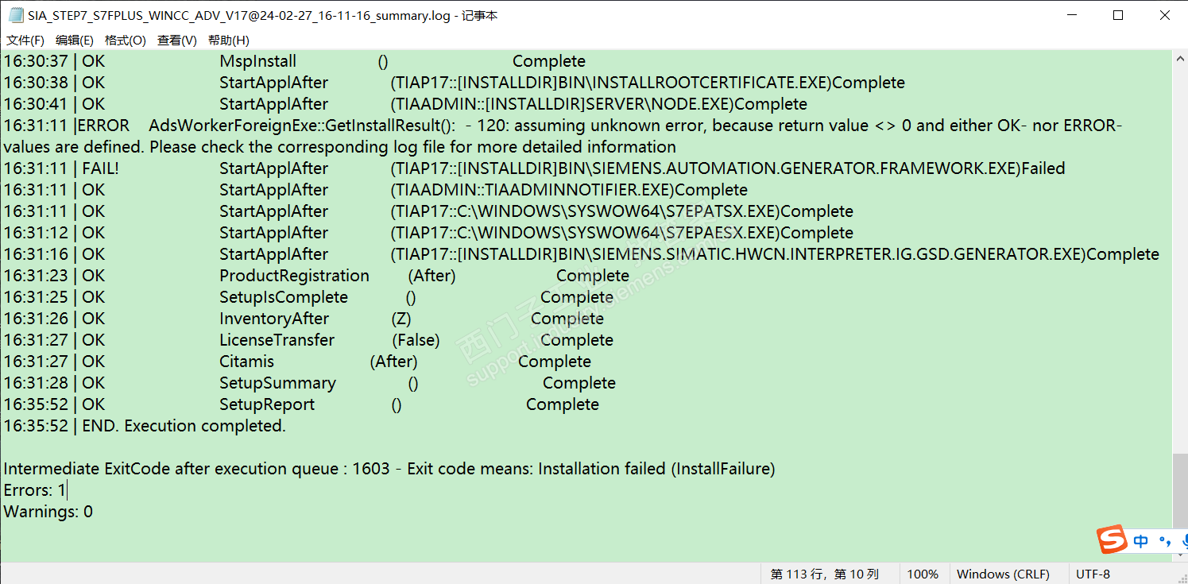Viewport: 1188px width, 584px height.
Task: Click "(Z)" on the InventoryAfter row
Action: (401, 319)
